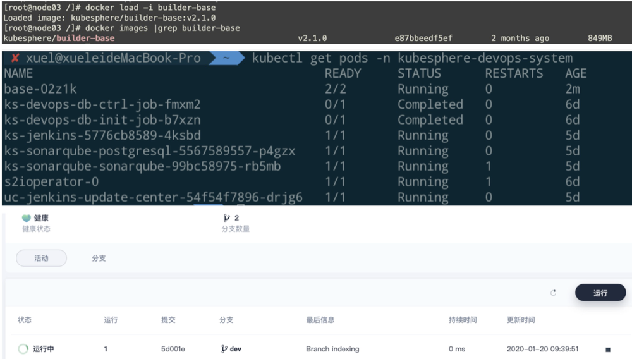Click the image tag v2.1.0
Image resolution: width=632 pixels, height=359 pixels.
click(312, 39)
